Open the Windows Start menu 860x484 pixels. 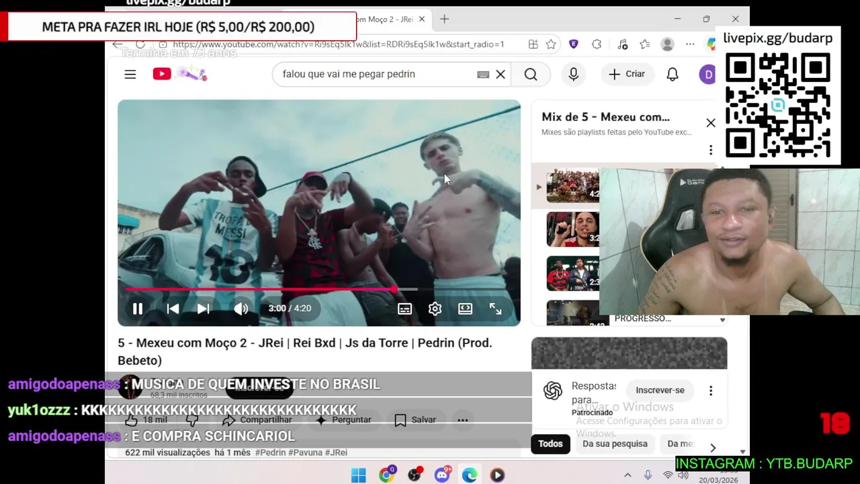[358, 475]
